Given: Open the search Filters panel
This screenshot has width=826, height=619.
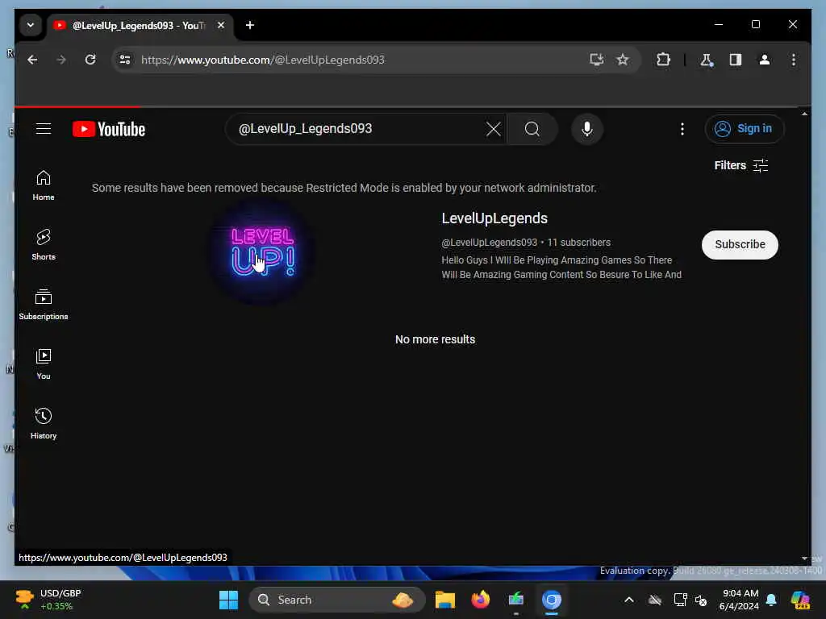Looking at the screenshot, I should [x=740, y=166].
